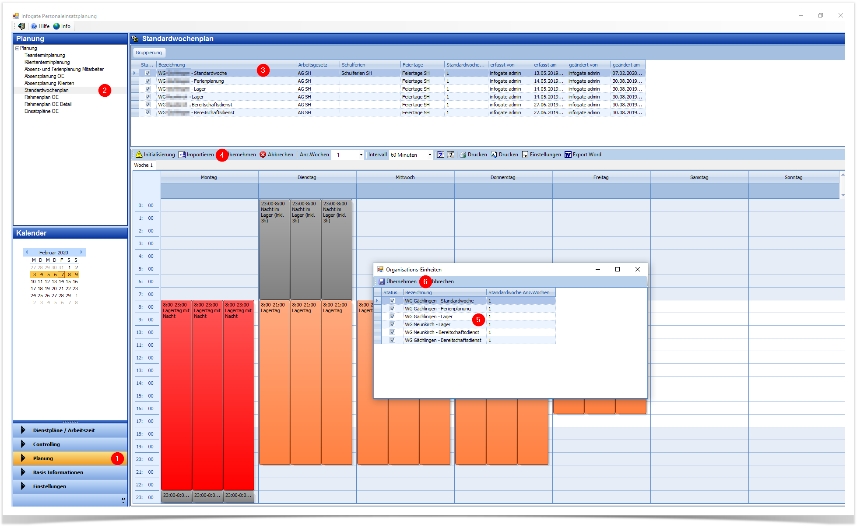Screen dimensions: 860x528
Task: Select the Woche 1 tab
Action: coord(144,165)
